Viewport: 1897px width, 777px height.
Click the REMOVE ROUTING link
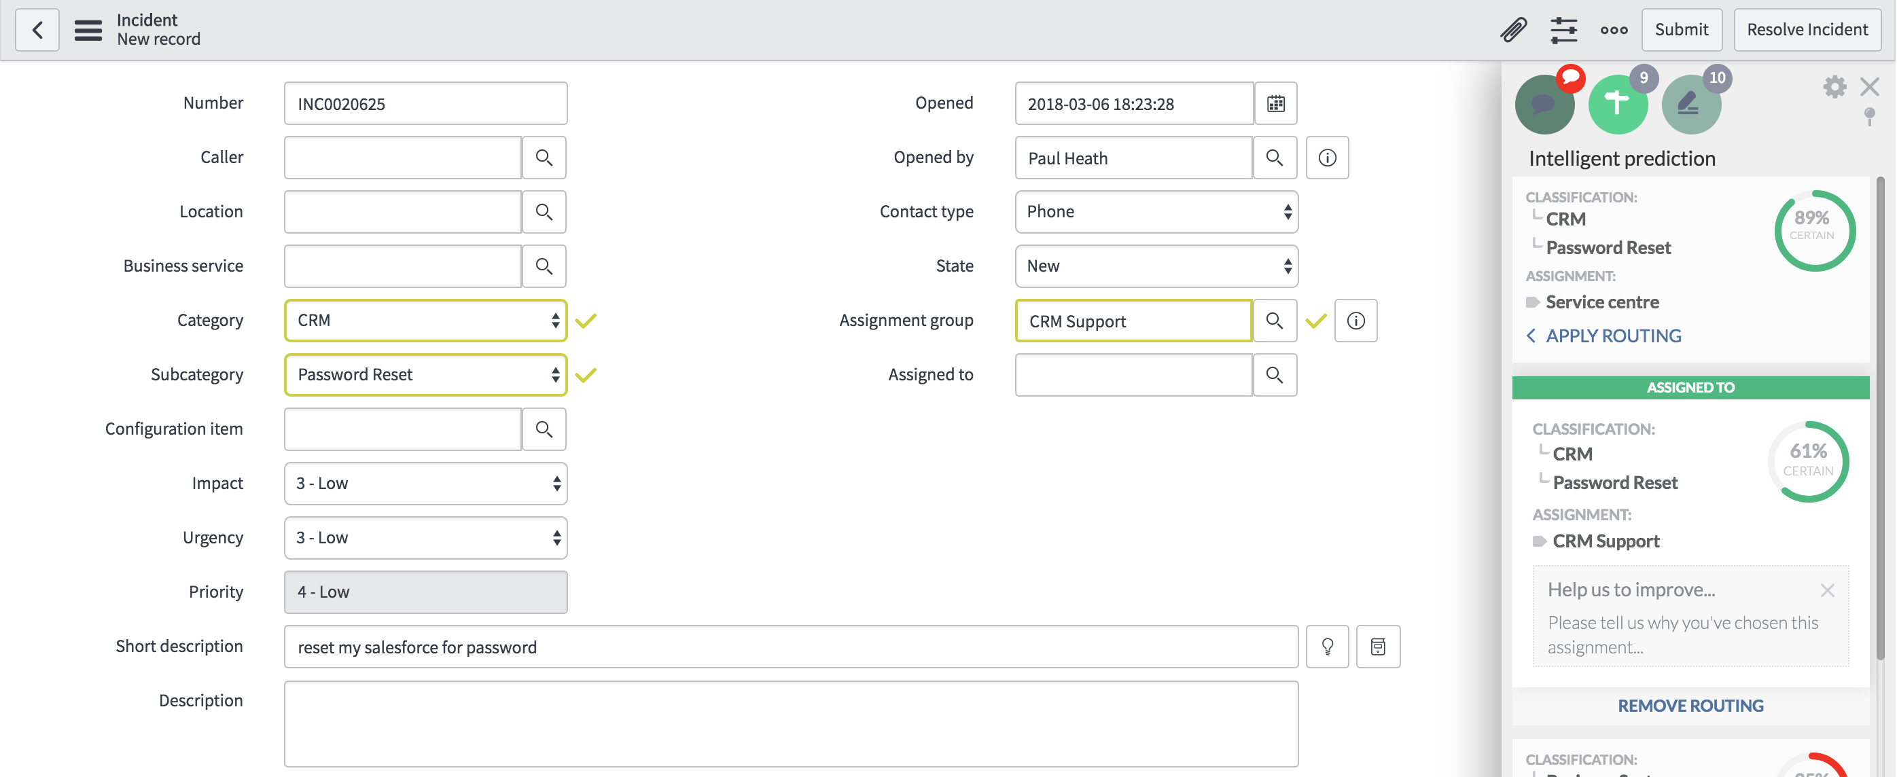point(1690,706)
